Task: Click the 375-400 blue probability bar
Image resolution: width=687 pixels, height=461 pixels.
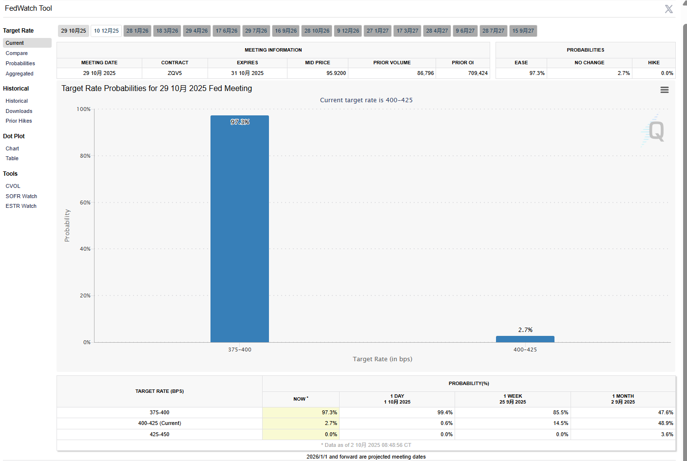Action: (x=239, y=229)
